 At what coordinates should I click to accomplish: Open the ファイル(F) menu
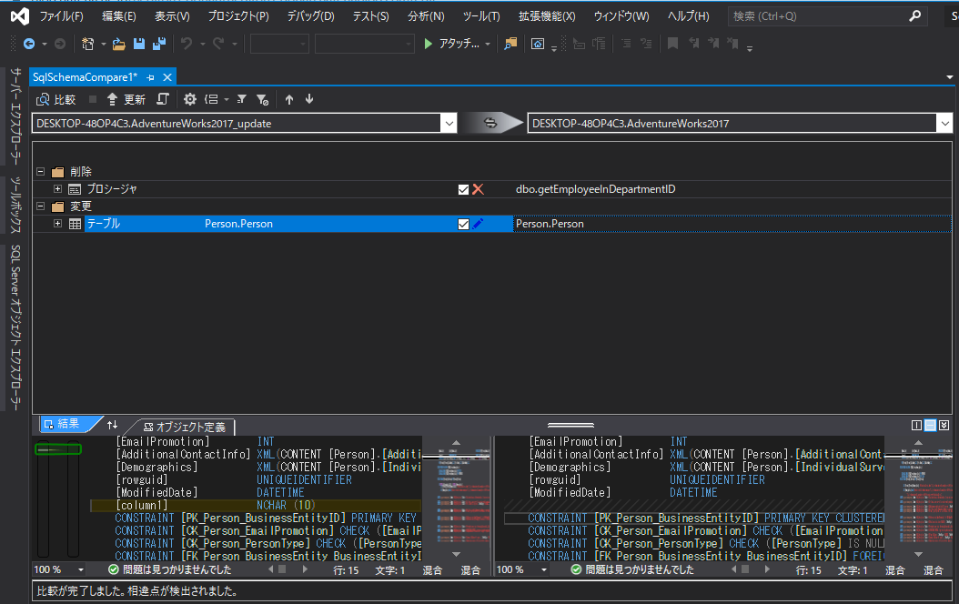tap(61, 16)
